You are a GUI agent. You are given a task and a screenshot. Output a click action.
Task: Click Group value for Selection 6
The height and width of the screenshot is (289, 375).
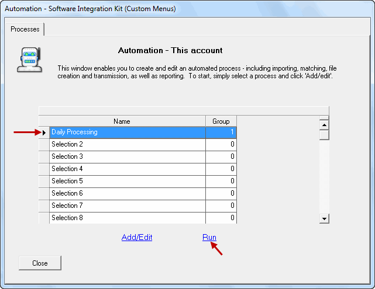(x=221, y=193)
